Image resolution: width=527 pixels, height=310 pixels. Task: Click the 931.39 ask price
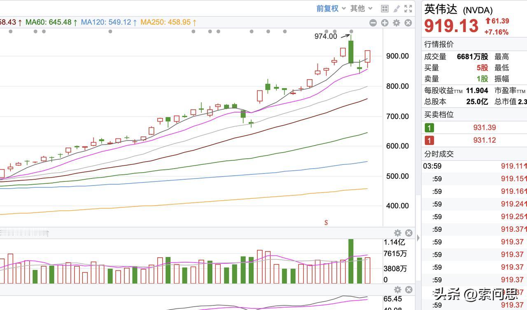pyautogui.click(x=485, y=128)
